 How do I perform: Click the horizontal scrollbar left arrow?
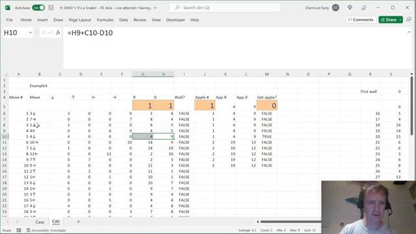click(x=257, y=222)
